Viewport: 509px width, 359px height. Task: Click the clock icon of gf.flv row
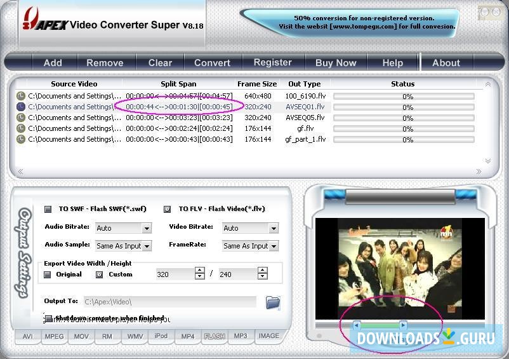(x=21, y=128)
